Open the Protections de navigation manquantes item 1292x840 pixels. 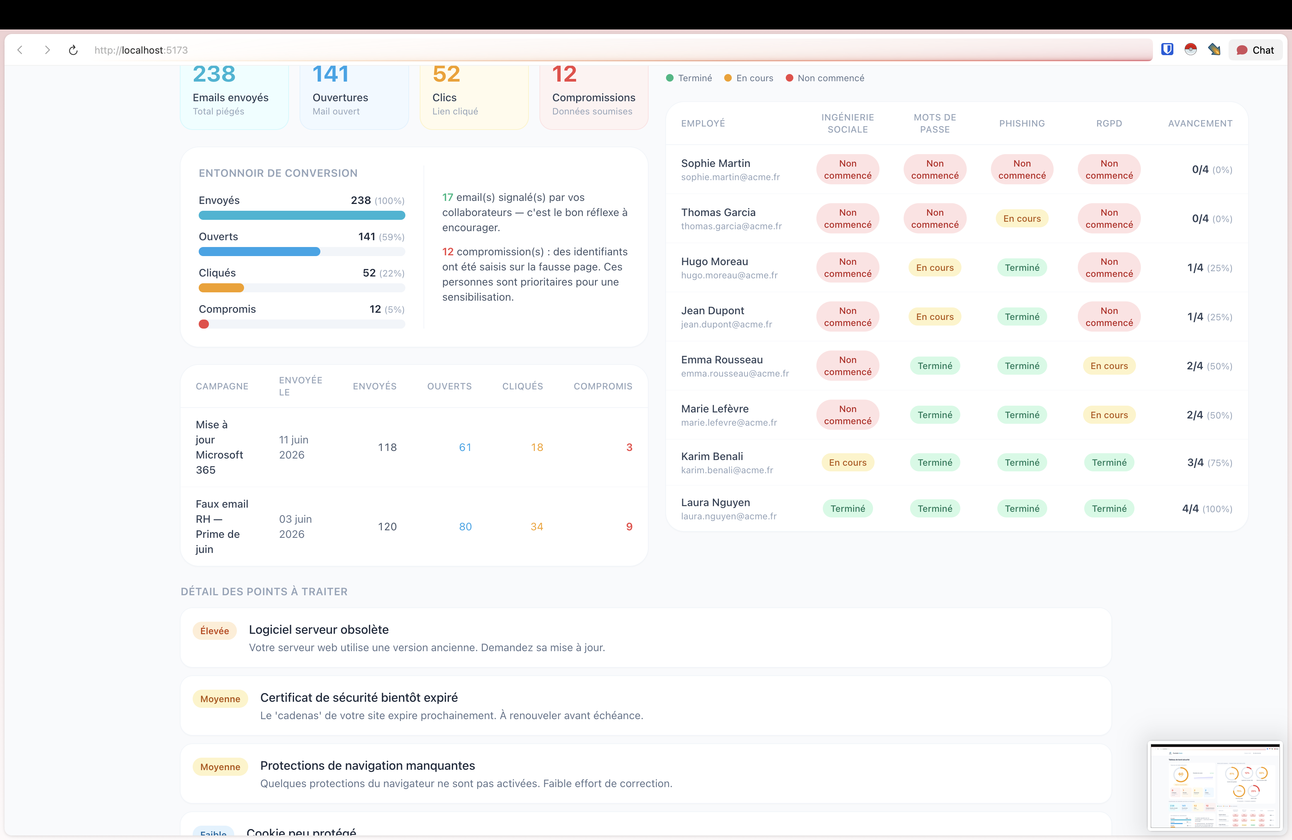pyautogui.click(x=646, y=773)
